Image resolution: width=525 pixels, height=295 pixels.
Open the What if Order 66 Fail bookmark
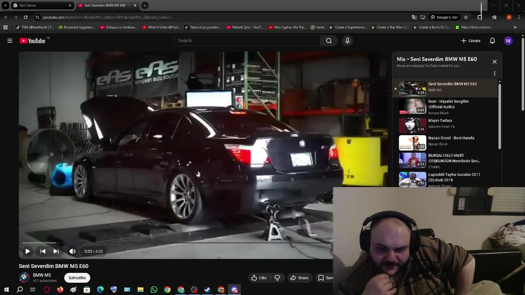(161, 27)
